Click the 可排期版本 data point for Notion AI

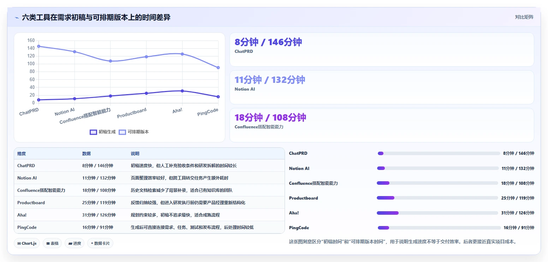click(75, 51)
